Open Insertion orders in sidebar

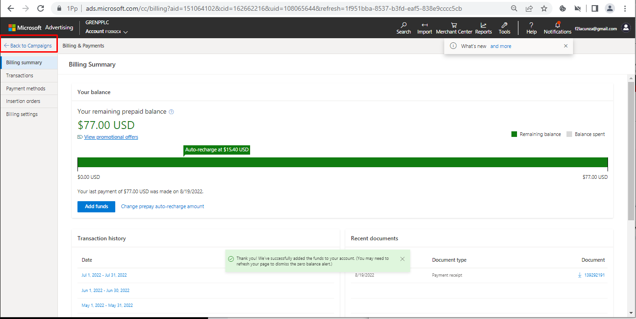(29, 101)
